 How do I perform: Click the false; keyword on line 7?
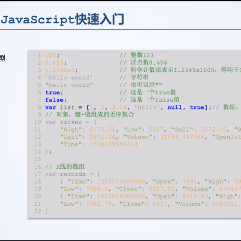pos(56,100)
